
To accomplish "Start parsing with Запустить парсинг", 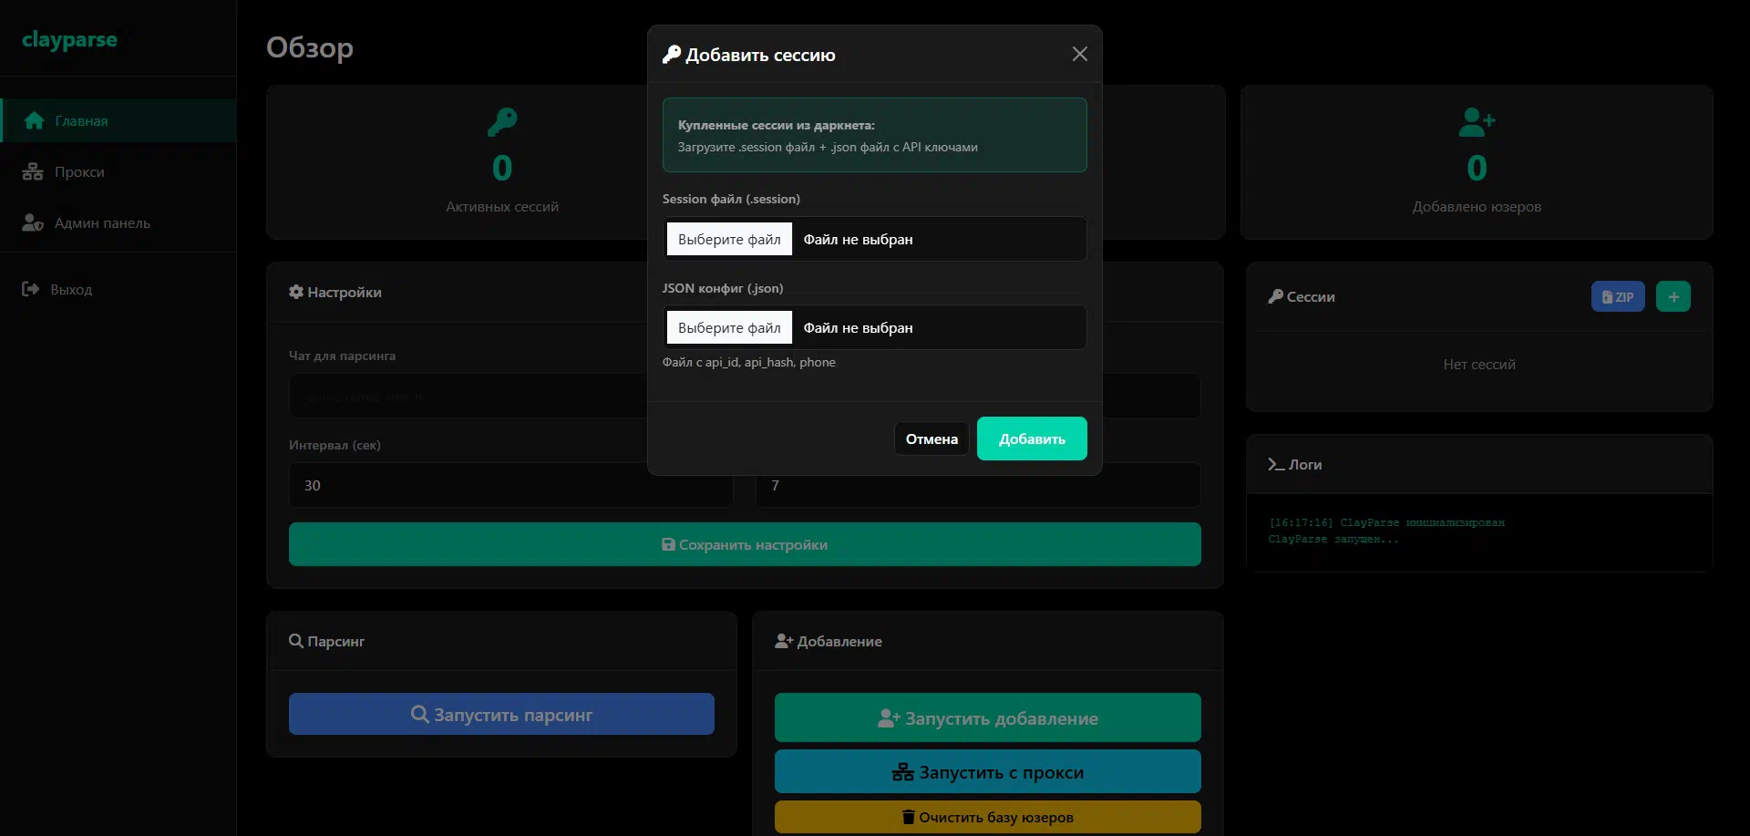I will click(501, 714).
